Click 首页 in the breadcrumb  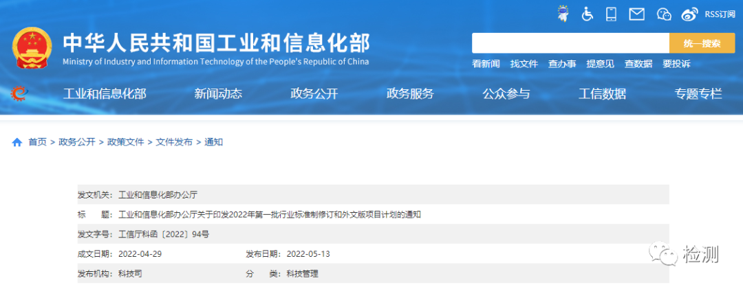pos(37,142)
